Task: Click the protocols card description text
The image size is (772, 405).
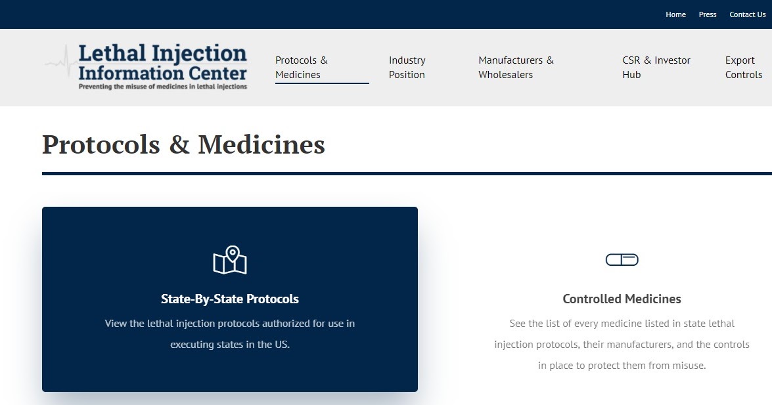Action: pos(230,333)
